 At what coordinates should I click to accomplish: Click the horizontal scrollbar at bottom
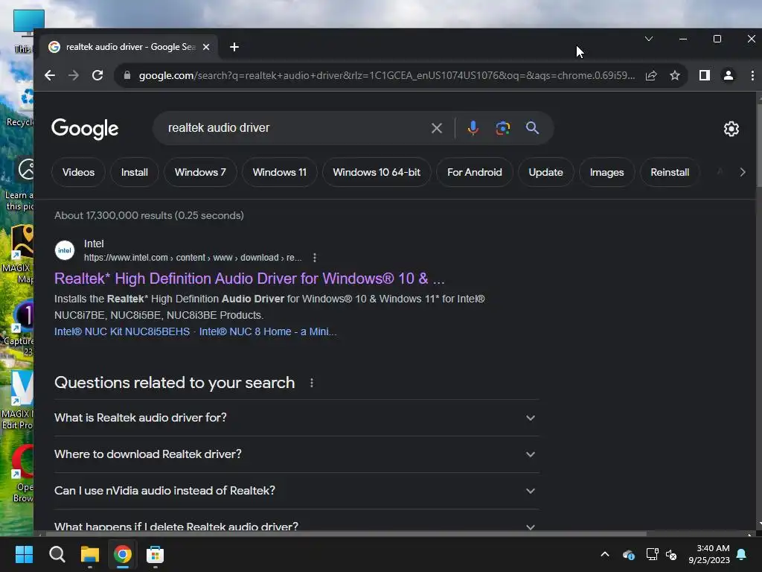pos(346,533)
